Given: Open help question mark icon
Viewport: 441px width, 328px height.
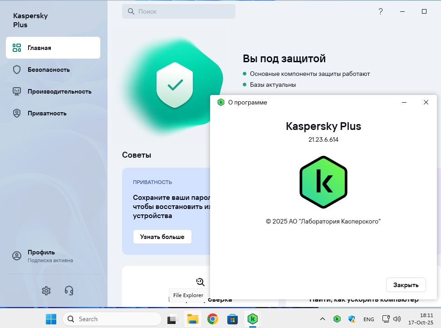Looking at the screenshot, I should click(381, 11).
